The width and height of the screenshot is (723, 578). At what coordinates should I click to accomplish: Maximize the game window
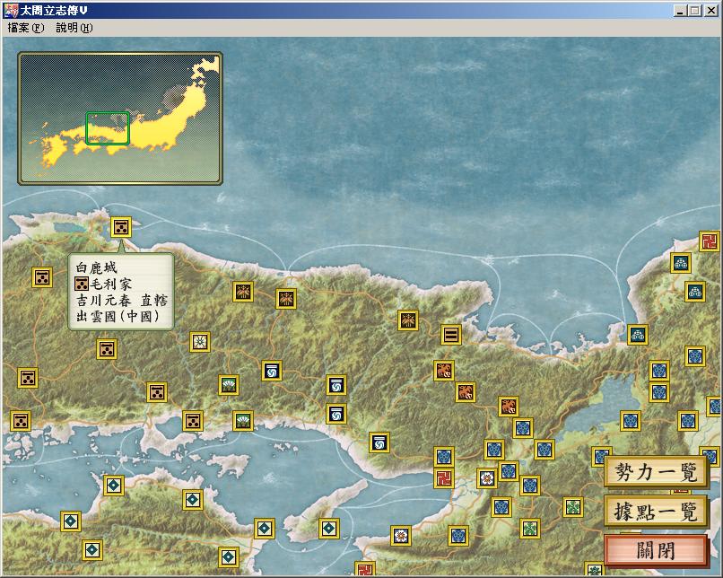click(x=694, y=10)
